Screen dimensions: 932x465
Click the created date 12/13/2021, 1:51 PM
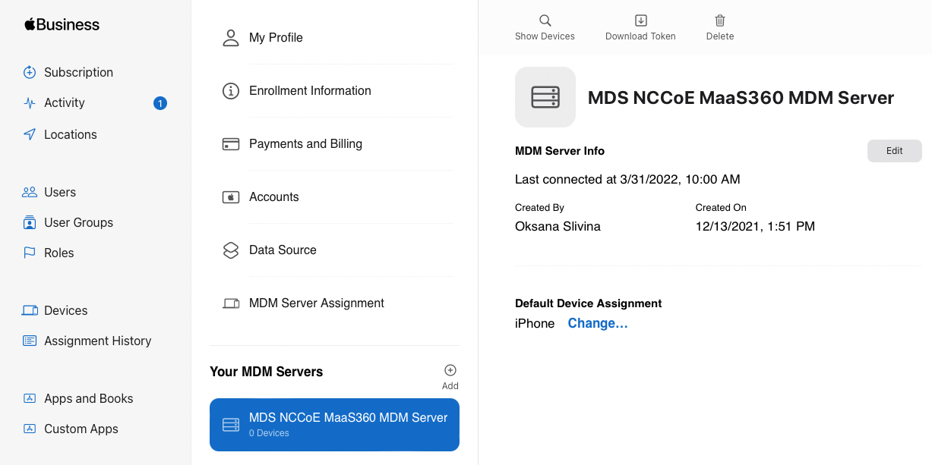(x=755, y=226)
